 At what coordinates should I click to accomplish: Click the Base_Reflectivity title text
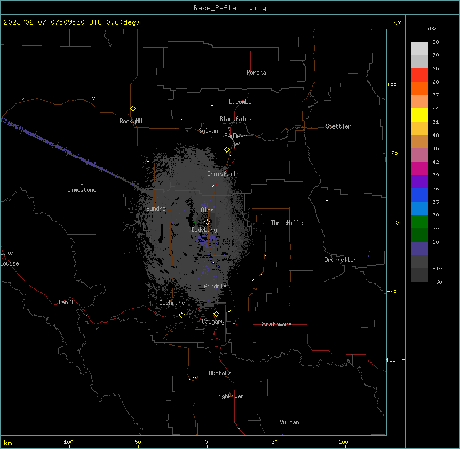[230, 8]
